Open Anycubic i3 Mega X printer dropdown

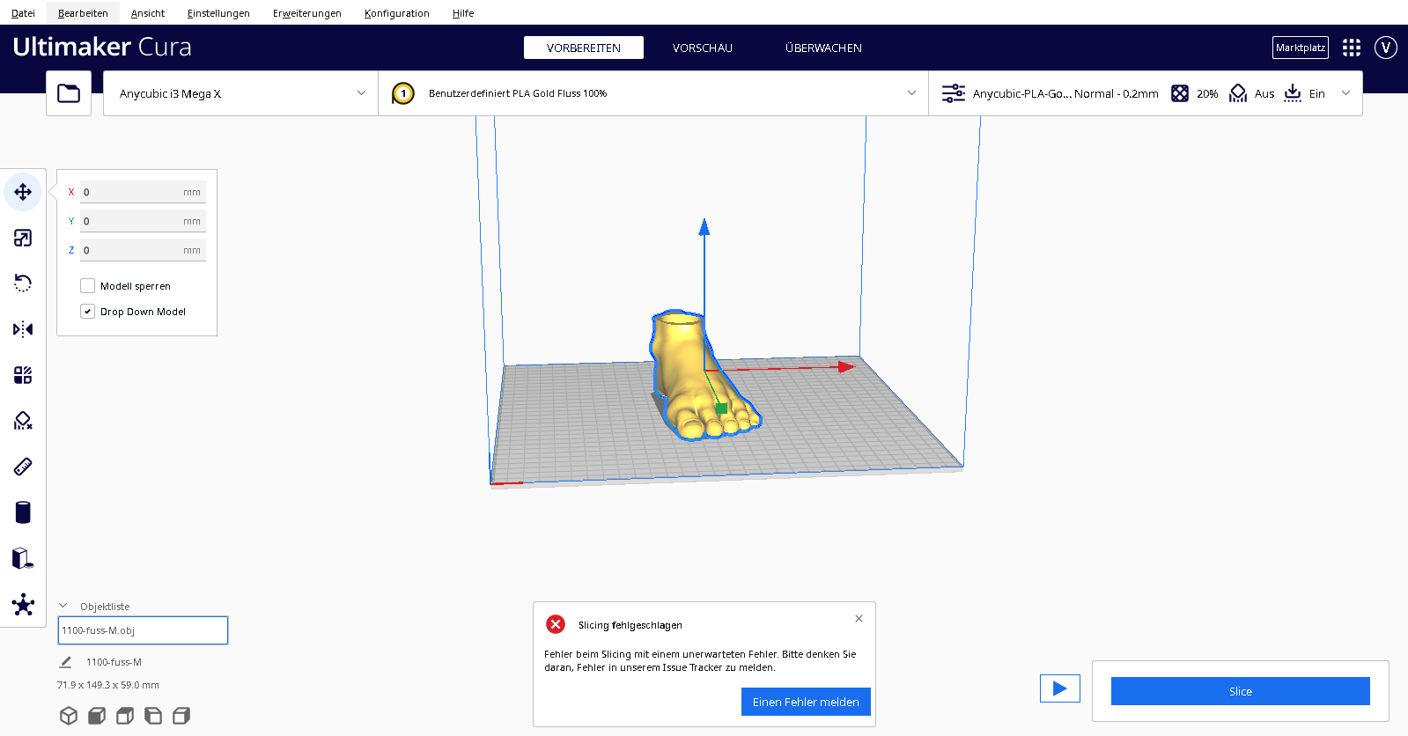point(240,93)
